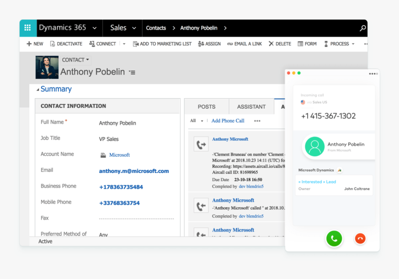Image resolution: width=399 pixels, height=279 pixels.
Task: Click the Form layout icon
Action: click(300, 44)
